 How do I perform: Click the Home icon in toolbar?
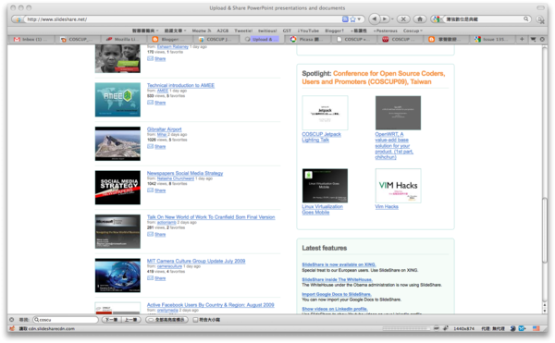point(420,19)
